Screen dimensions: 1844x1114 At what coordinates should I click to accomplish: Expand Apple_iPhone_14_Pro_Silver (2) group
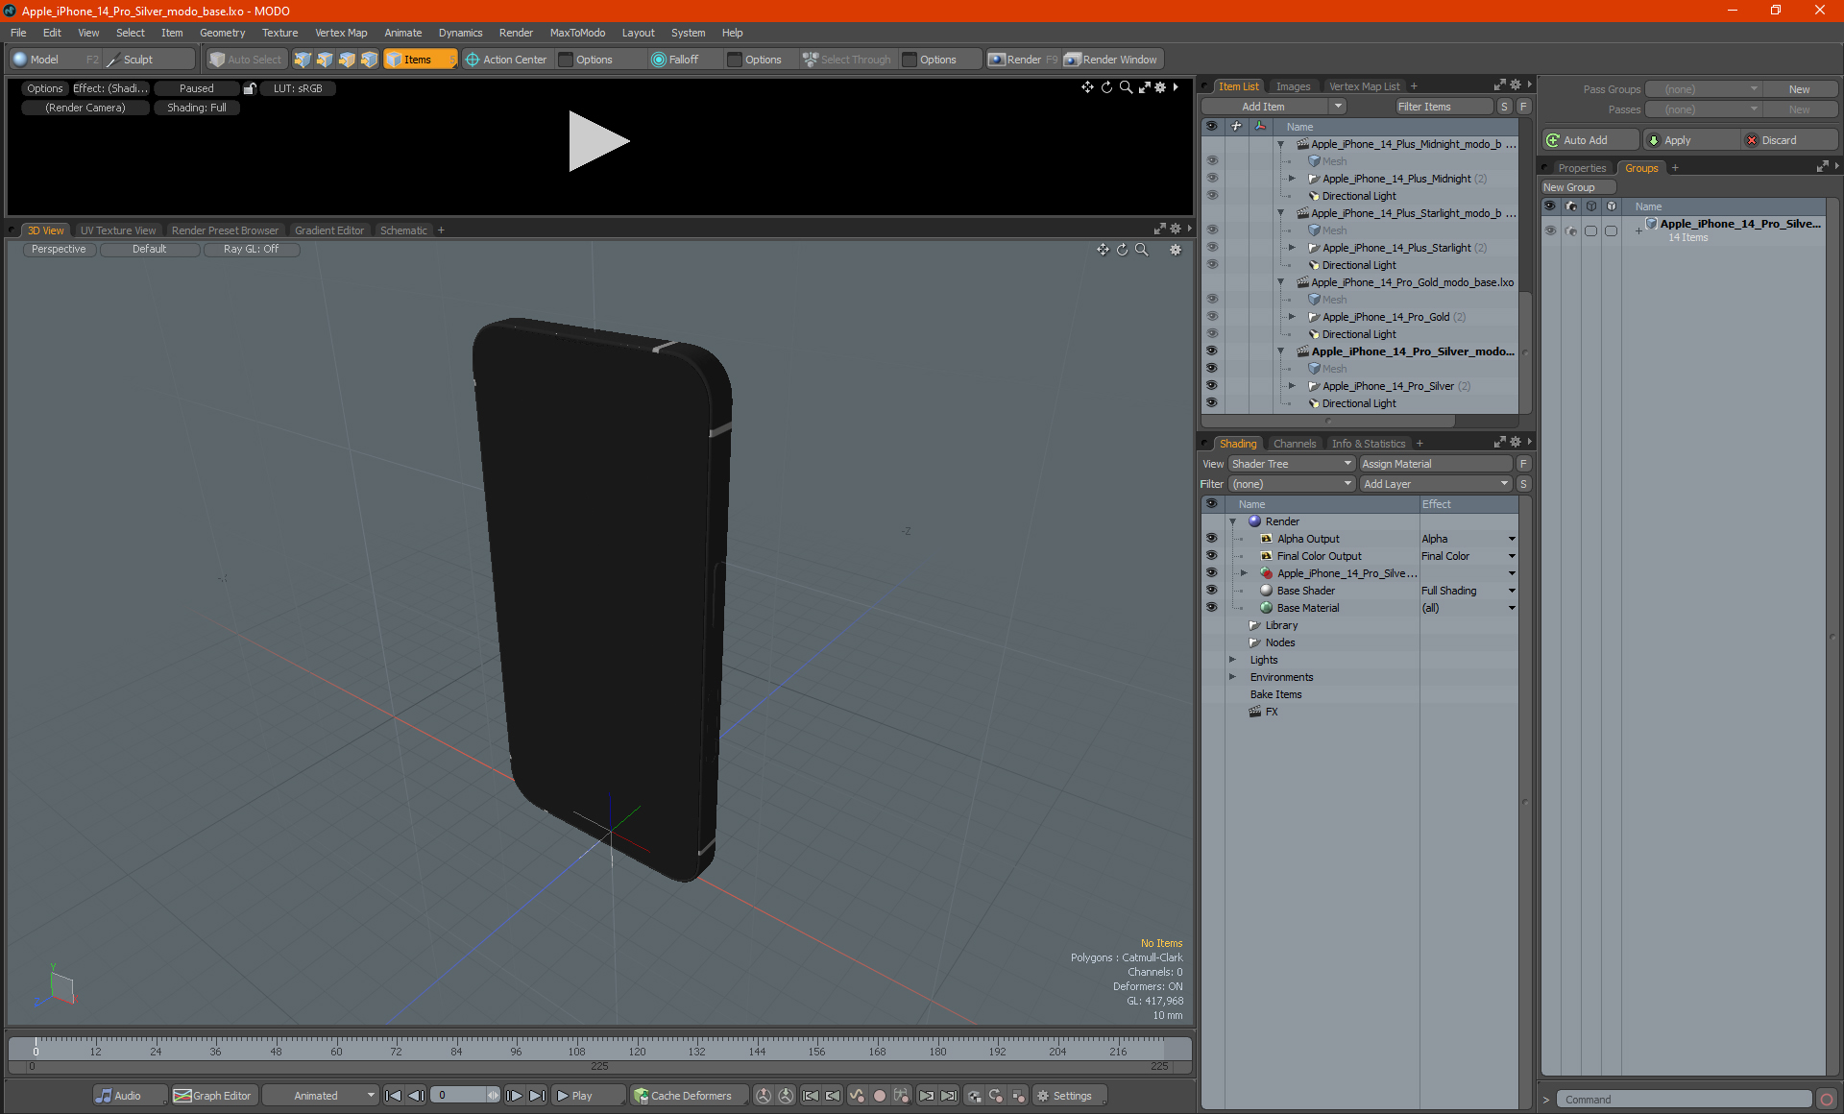click(1292, 386)
